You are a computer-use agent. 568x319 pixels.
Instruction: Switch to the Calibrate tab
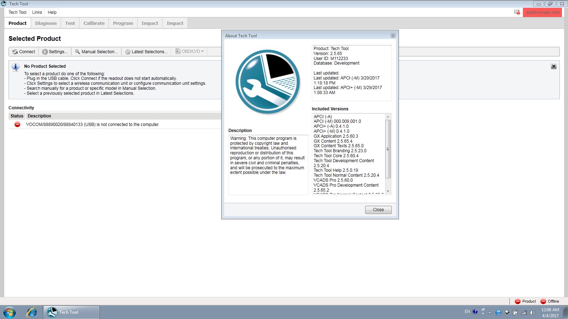[x=94, y=23]
